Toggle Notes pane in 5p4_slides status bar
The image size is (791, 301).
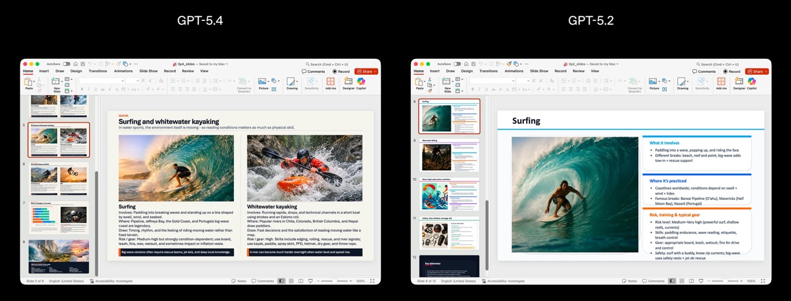click(x=239, y=281)
